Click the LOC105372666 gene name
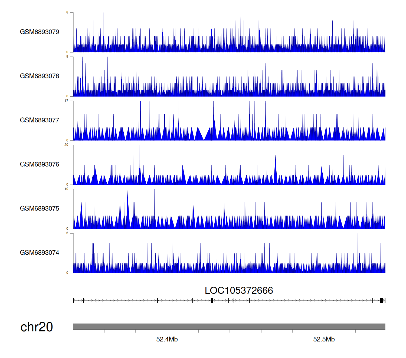Image resolution: width=406 pixels, height=358 pixels. (x=239, y=290)
